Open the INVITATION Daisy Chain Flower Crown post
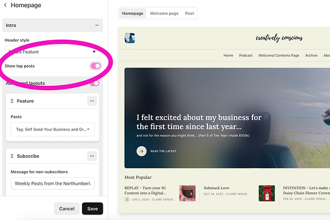Image resolution: width=330 pixels, height=220 pixels. tap(306, 190)
